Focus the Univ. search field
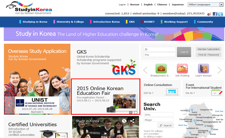This screenshot has height=138, width=225. (158, 114)
